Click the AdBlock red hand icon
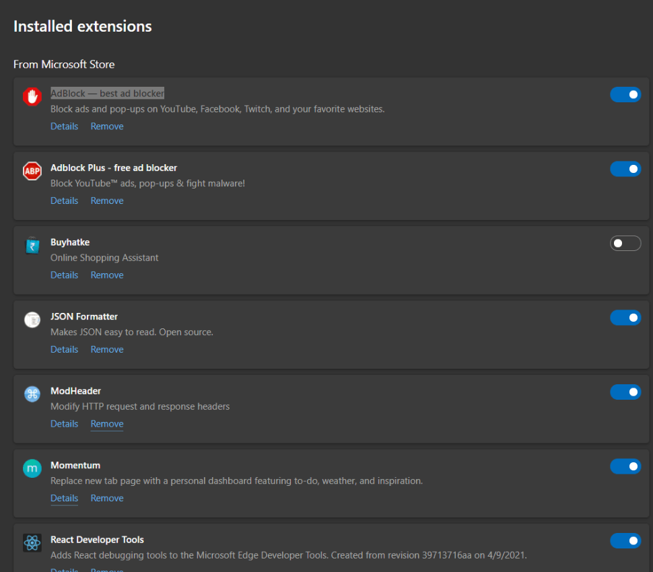The image size is (653, 572). tap(32, 97)
